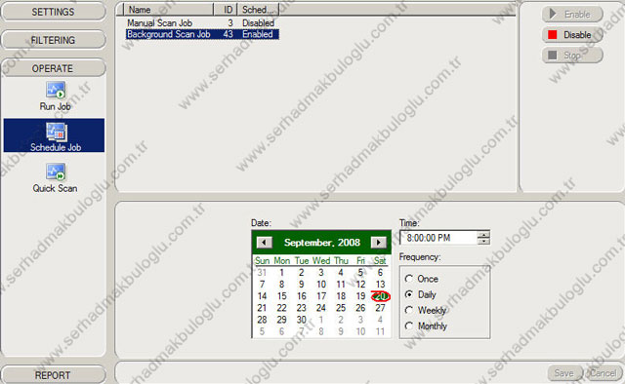Expand the REPORT section
Viewport: 625px width, 384px height.
tap(54, 375)
